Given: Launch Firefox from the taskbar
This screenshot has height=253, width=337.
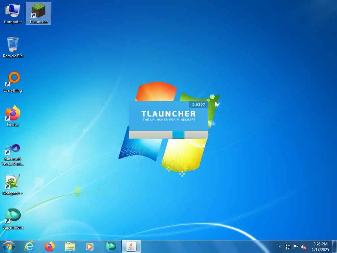Looking at the screenshot, I should [50, 246].
